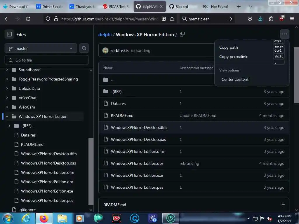Expand the Soundborad folder in the tree
The height and width of the screenshot is (224, 299).
[x=7, y=70]
